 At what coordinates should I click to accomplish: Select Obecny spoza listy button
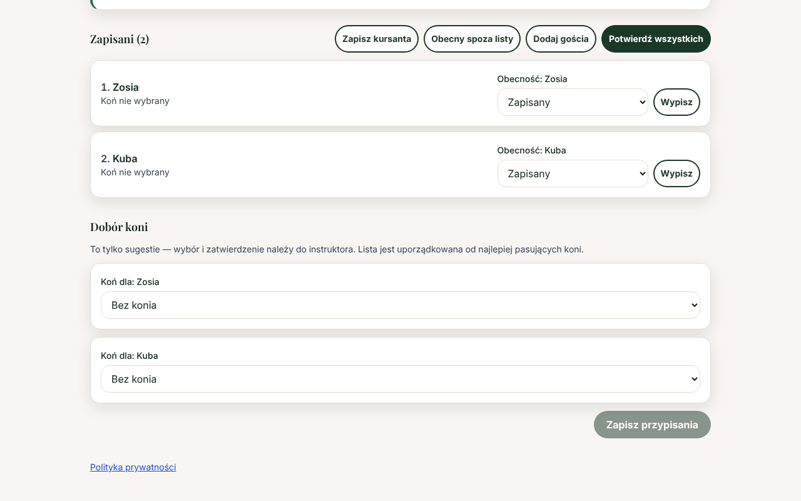[x=472, y=39]
